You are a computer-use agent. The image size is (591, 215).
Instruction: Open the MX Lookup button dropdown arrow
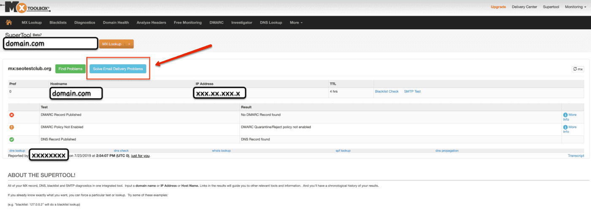(x=129, y=44)
